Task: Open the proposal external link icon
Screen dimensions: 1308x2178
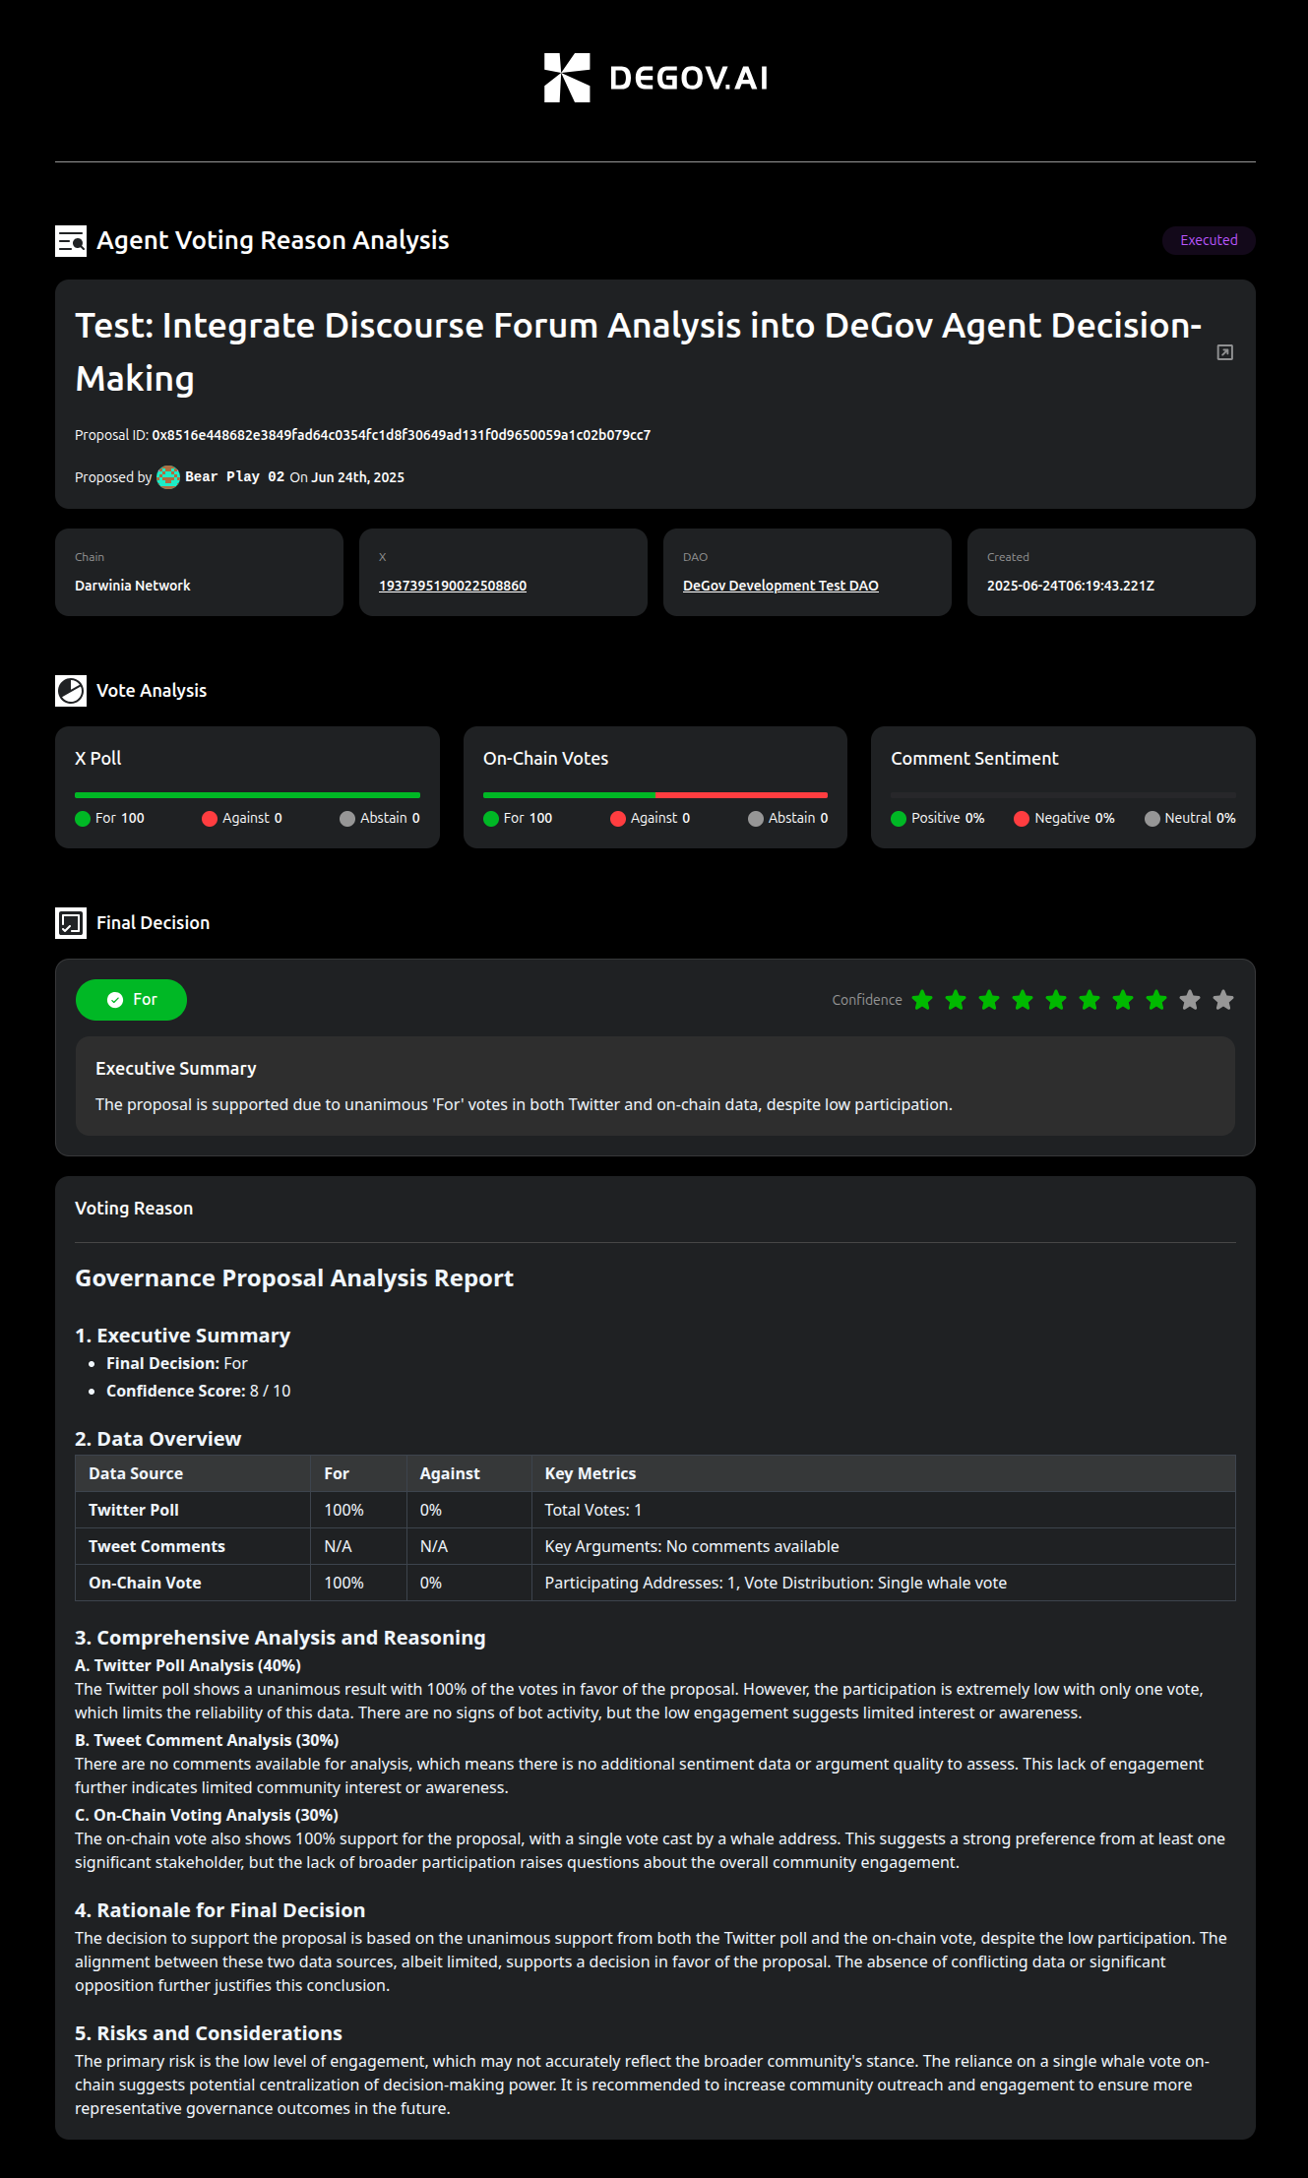Action: (1225, 352)
